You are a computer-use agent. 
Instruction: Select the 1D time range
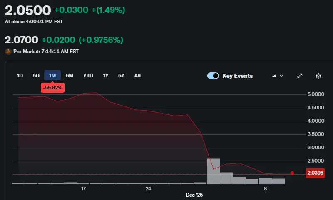tap(20, 76)
